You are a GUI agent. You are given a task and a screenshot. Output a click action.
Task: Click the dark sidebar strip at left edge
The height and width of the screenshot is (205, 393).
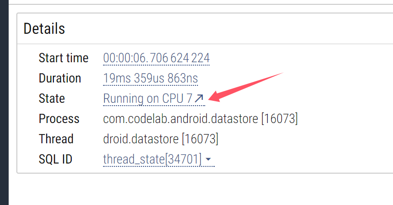click(4, 102)
